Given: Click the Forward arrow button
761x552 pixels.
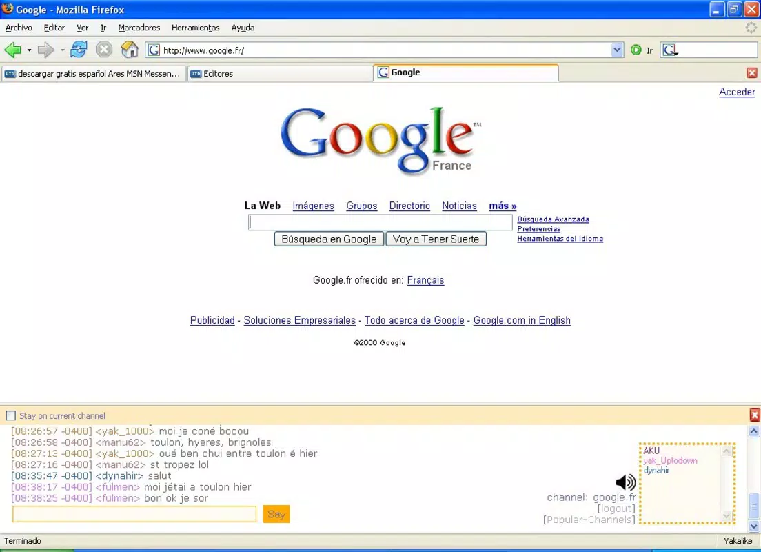Looking at the screenshot, I should pyautogui.click(x=46, y=50).
